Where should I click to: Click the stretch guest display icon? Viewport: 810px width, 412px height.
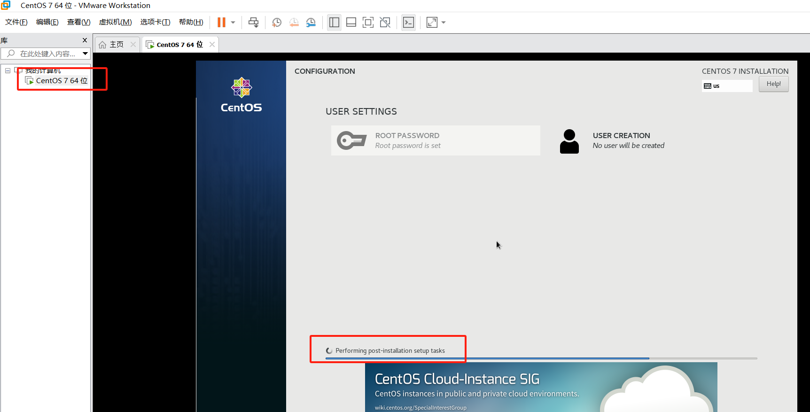point(432,22)
